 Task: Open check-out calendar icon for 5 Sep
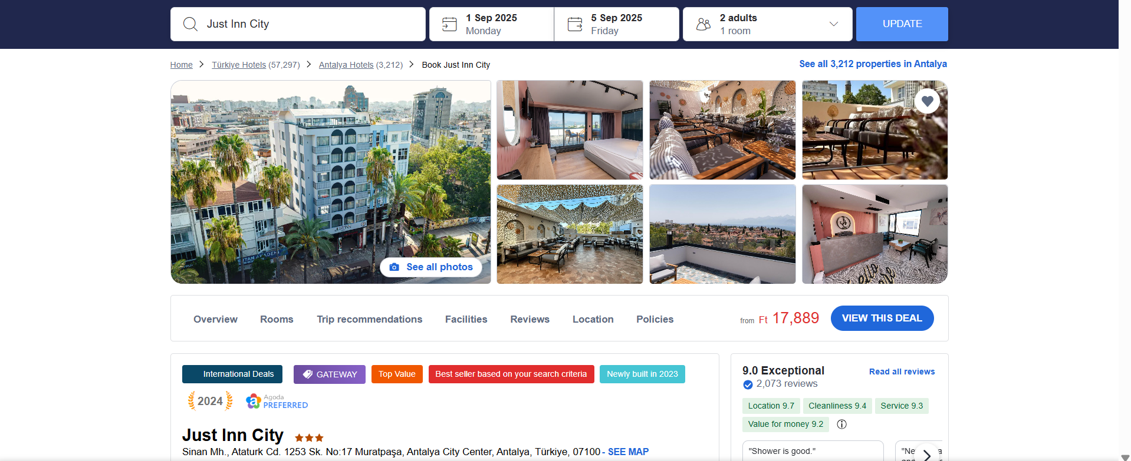point(574,24)
